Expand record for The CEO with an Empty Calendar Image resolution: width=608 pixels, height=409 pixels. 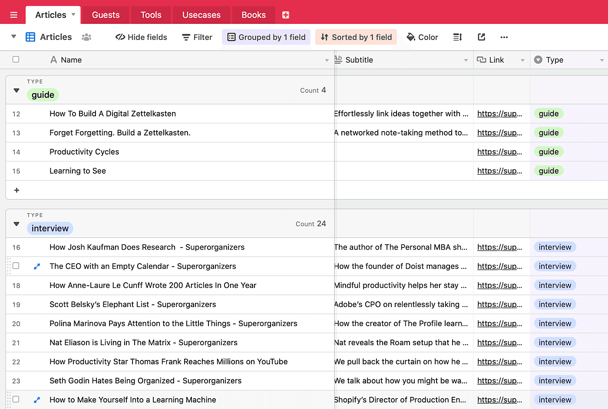click(37, 266)
